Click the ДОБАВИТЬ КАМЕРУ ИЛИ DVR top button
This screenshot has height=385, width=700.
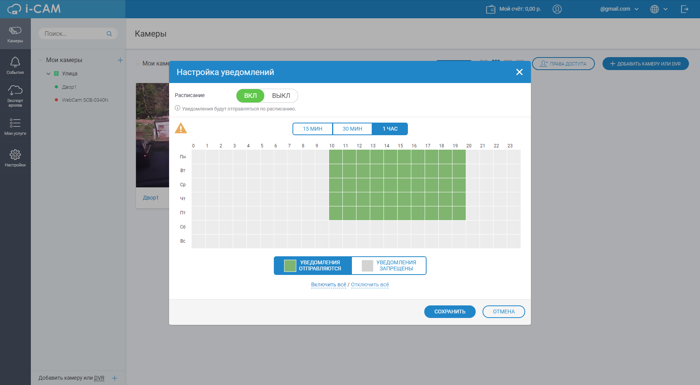coord(646,64)
